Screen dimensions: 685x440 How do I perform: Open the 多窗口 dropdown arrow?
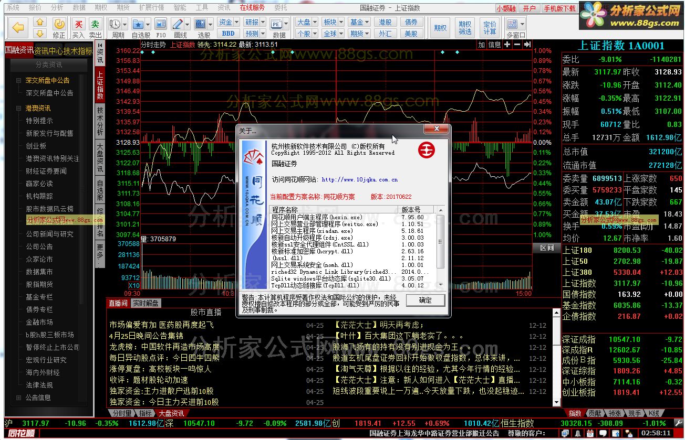coord(522,24)
